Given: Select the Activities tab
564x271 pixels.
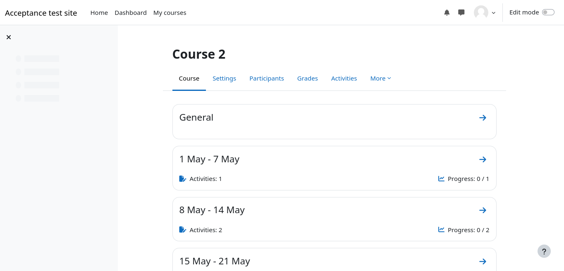Looking at the screenshot, I should point(344,78).
